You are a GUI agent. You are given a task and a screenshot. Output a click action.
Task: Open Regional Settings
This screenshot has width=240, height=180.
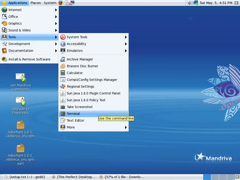pos(94,86)
